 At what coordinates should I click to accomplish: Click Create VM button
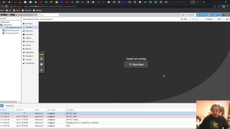[202, 15]
